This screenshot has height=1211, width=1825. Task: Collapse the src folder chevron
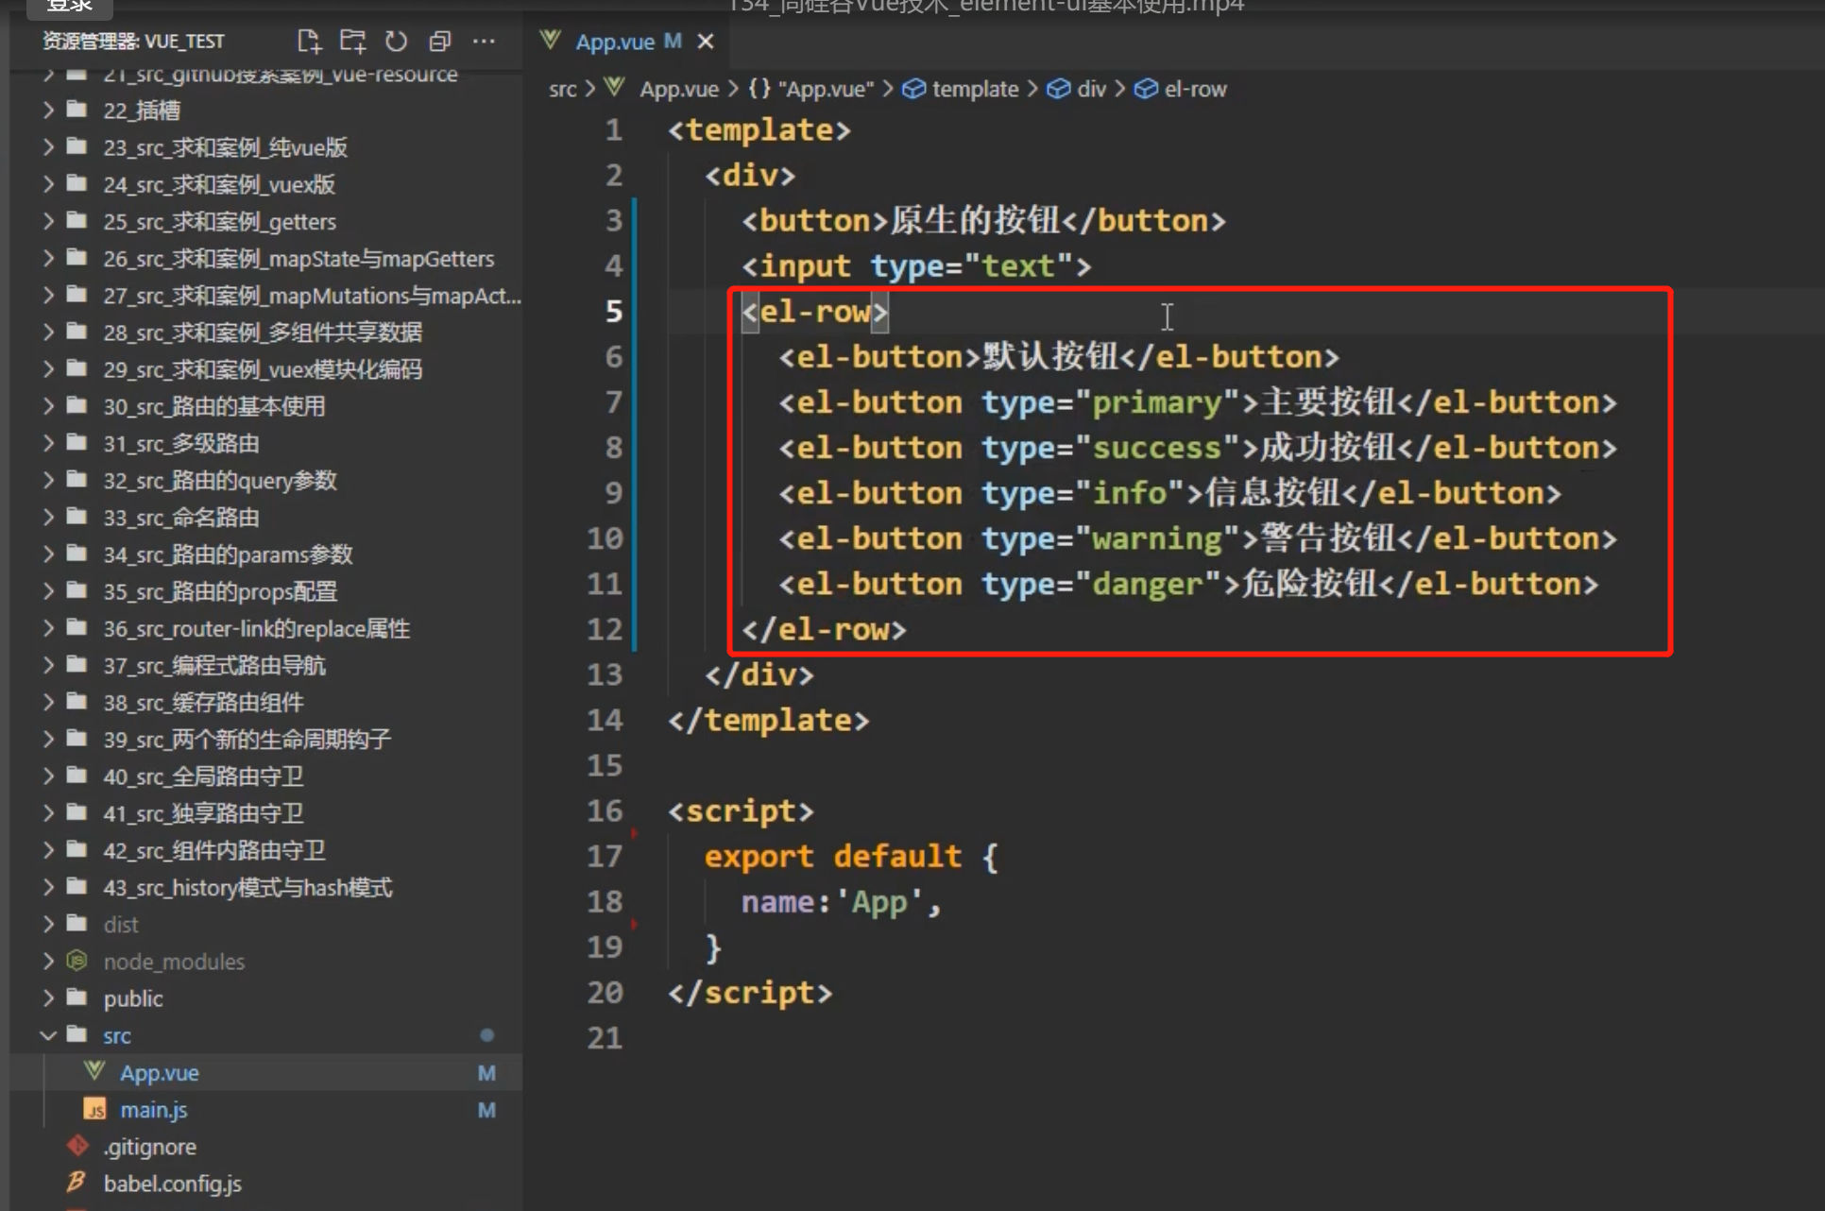[x=48, y=1035]
